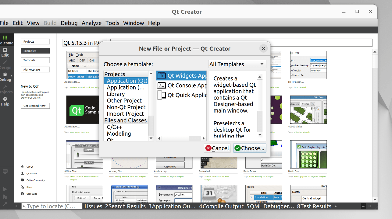Open the Marketplace welcome tab
This screenshot has width=392, height=219.
tap(35, 70)
